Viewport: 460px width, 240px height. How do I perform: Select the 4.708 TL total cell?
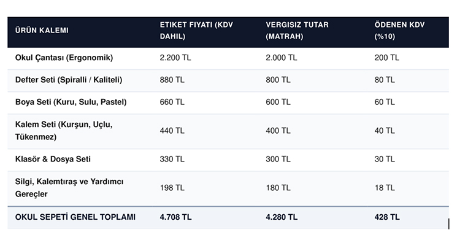[x=175, y=217]
